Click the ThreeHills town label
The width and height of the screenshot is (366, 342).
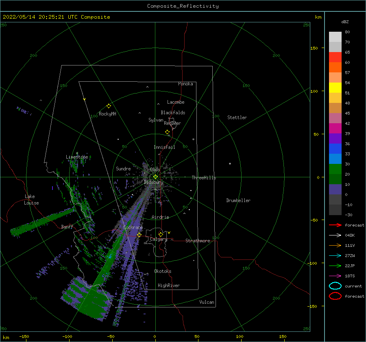[x=204, y=178]
